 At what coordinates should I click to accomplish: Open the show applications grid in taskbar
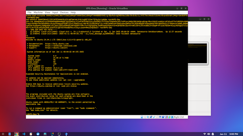(x=3, y=134)
